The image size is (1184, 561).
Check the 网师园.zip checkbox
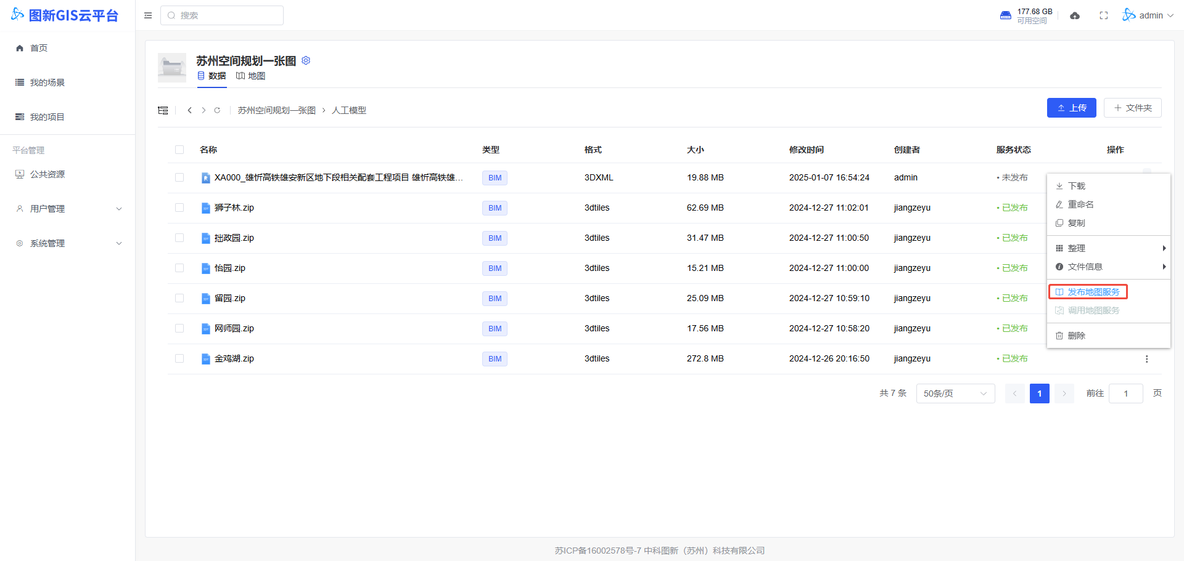179,328
